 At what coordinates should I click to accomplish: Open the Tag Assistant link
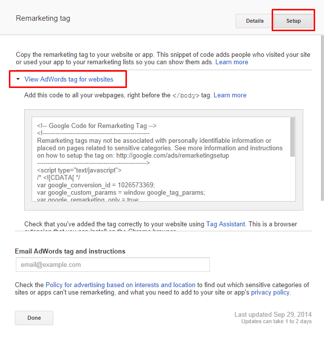[x=226, y=224]
